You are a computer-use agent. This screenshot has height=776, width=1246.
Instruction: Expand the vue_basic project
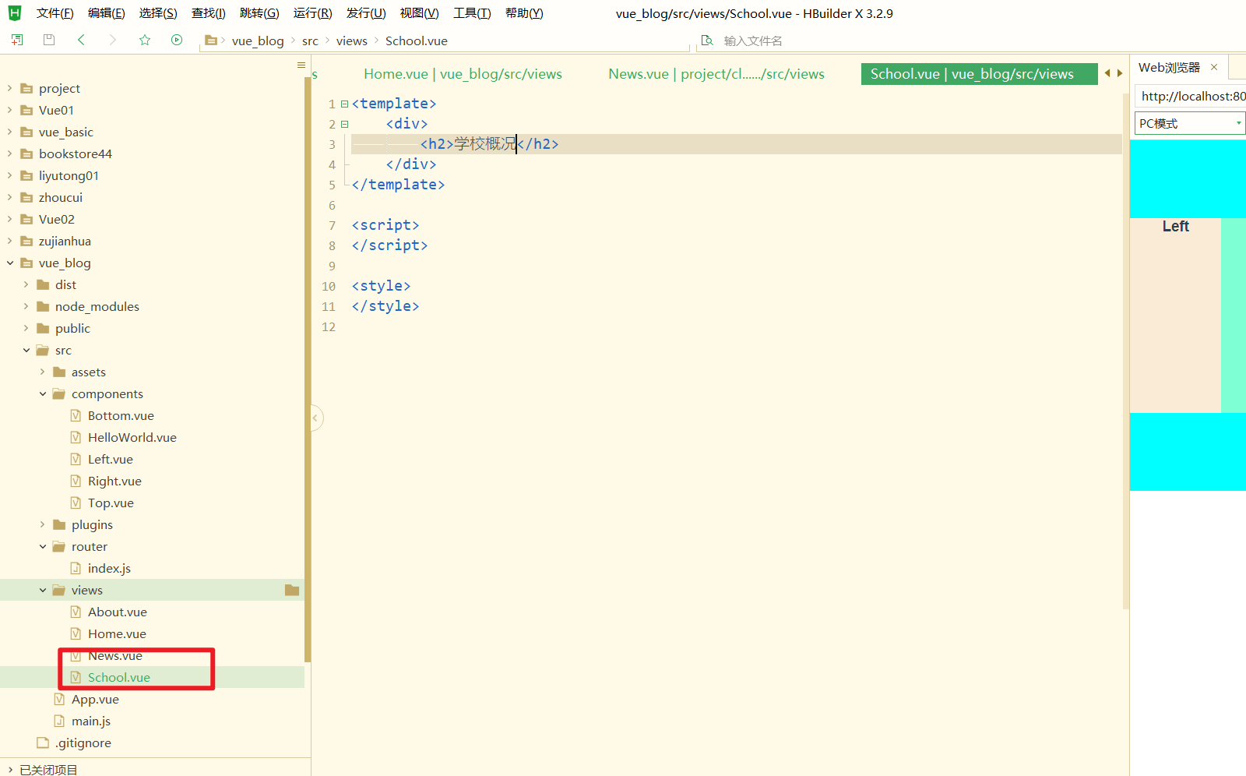10,132
